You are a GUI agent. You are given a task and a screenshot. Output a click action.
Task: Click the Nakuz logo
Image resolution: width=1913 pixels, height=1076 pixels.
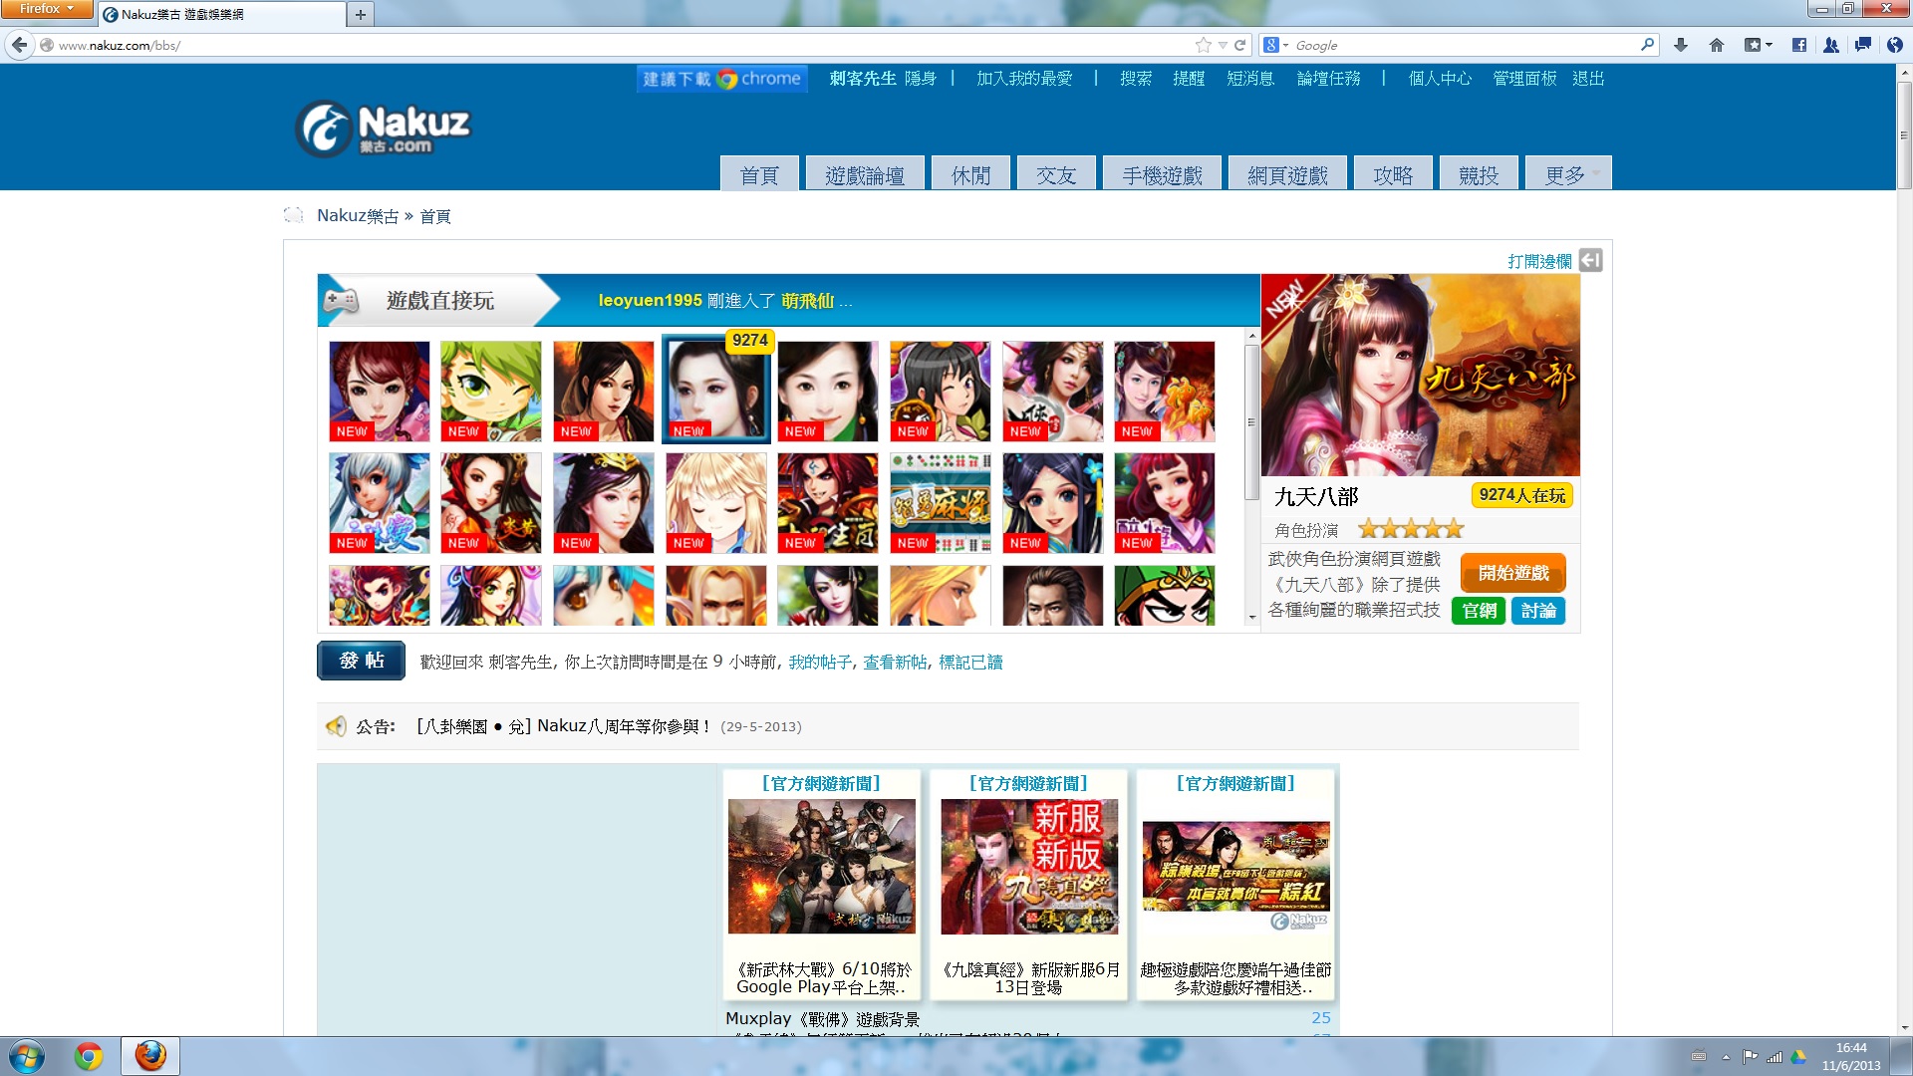click(383, 130)
